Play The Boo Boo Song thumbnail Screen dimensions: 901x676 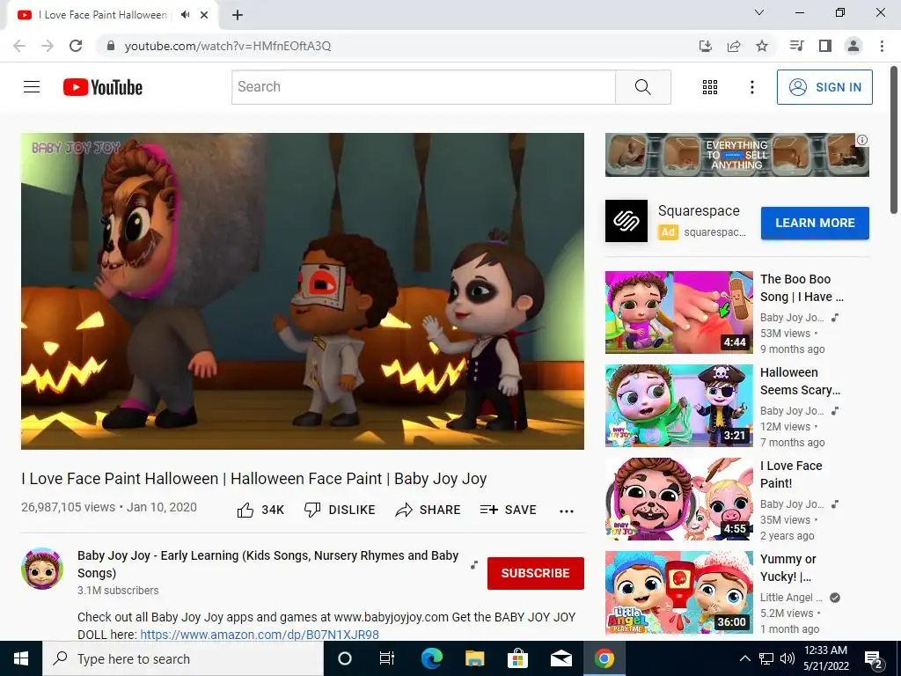pos(678,312)
